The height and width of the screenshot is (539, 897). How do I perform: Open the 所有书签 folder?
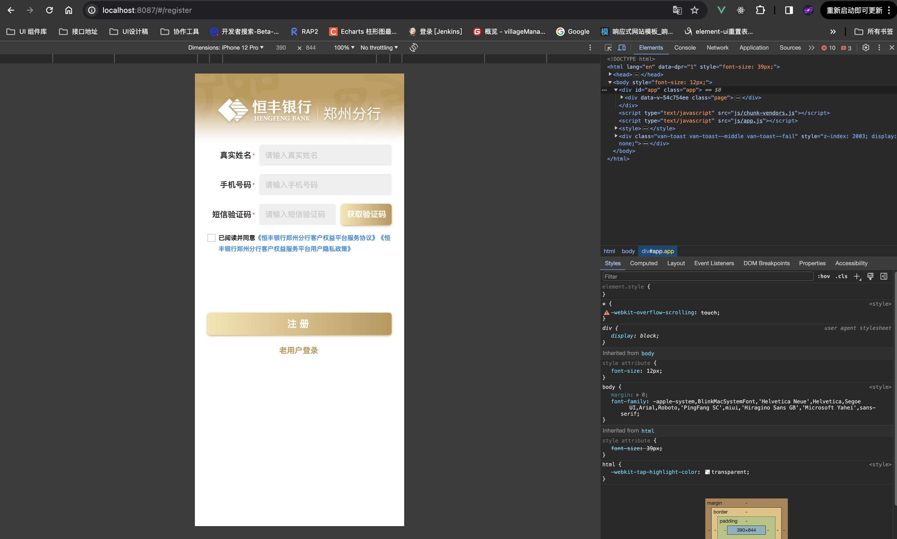click(x=873, y=32)
